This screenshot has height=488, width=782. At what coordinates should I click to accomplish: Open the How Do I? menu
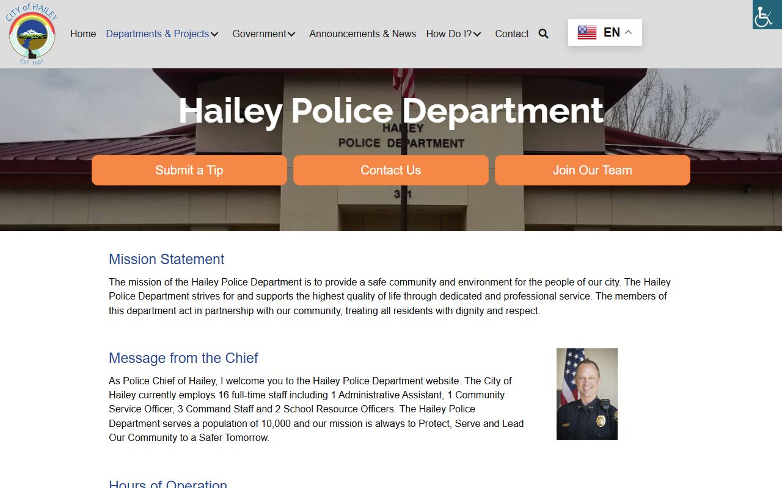(x=449, y=34)
